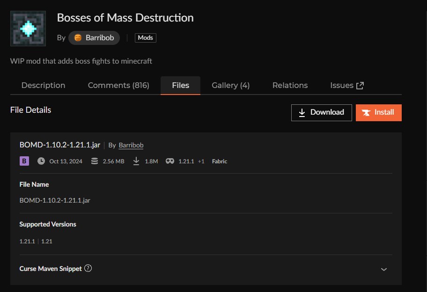Open the Description tab
The image size is (427, 292).
pyautogui.click(x=44, y=86)
